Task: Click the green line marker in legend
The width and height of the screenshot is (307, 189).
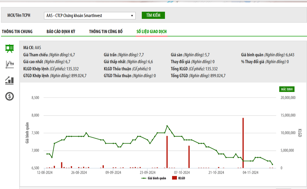Action: [144, 178]
